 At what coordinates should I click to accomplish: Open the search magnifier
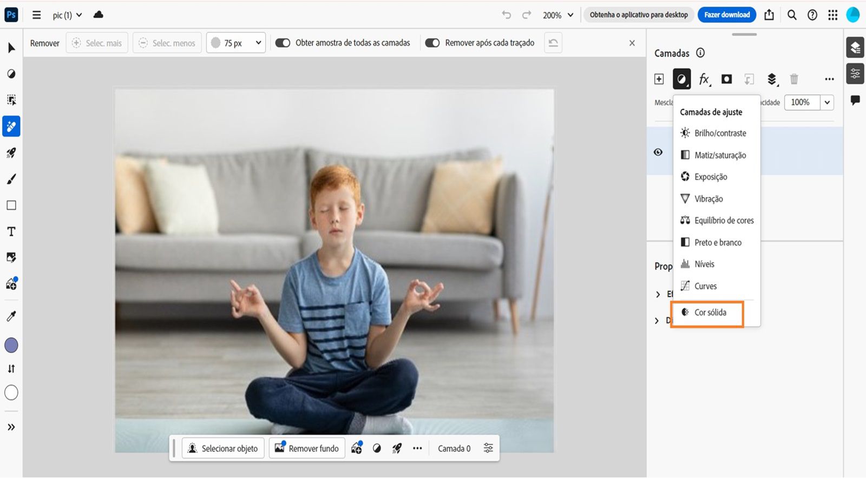792,15
